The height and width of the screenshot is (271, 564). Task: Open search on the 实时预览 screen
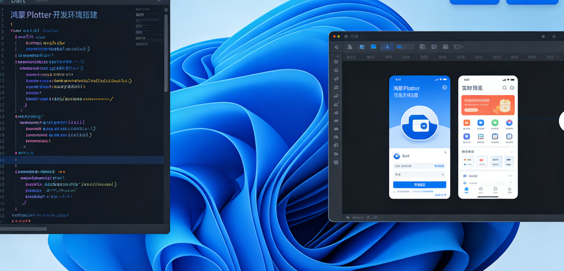tap(505, 88)
